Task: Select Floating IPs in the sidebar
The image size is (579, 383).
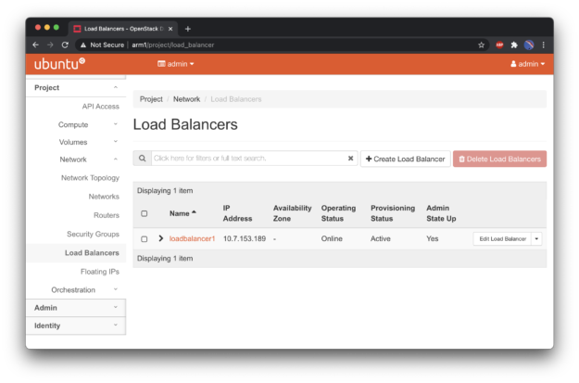Action: click(x=99, y=271)
